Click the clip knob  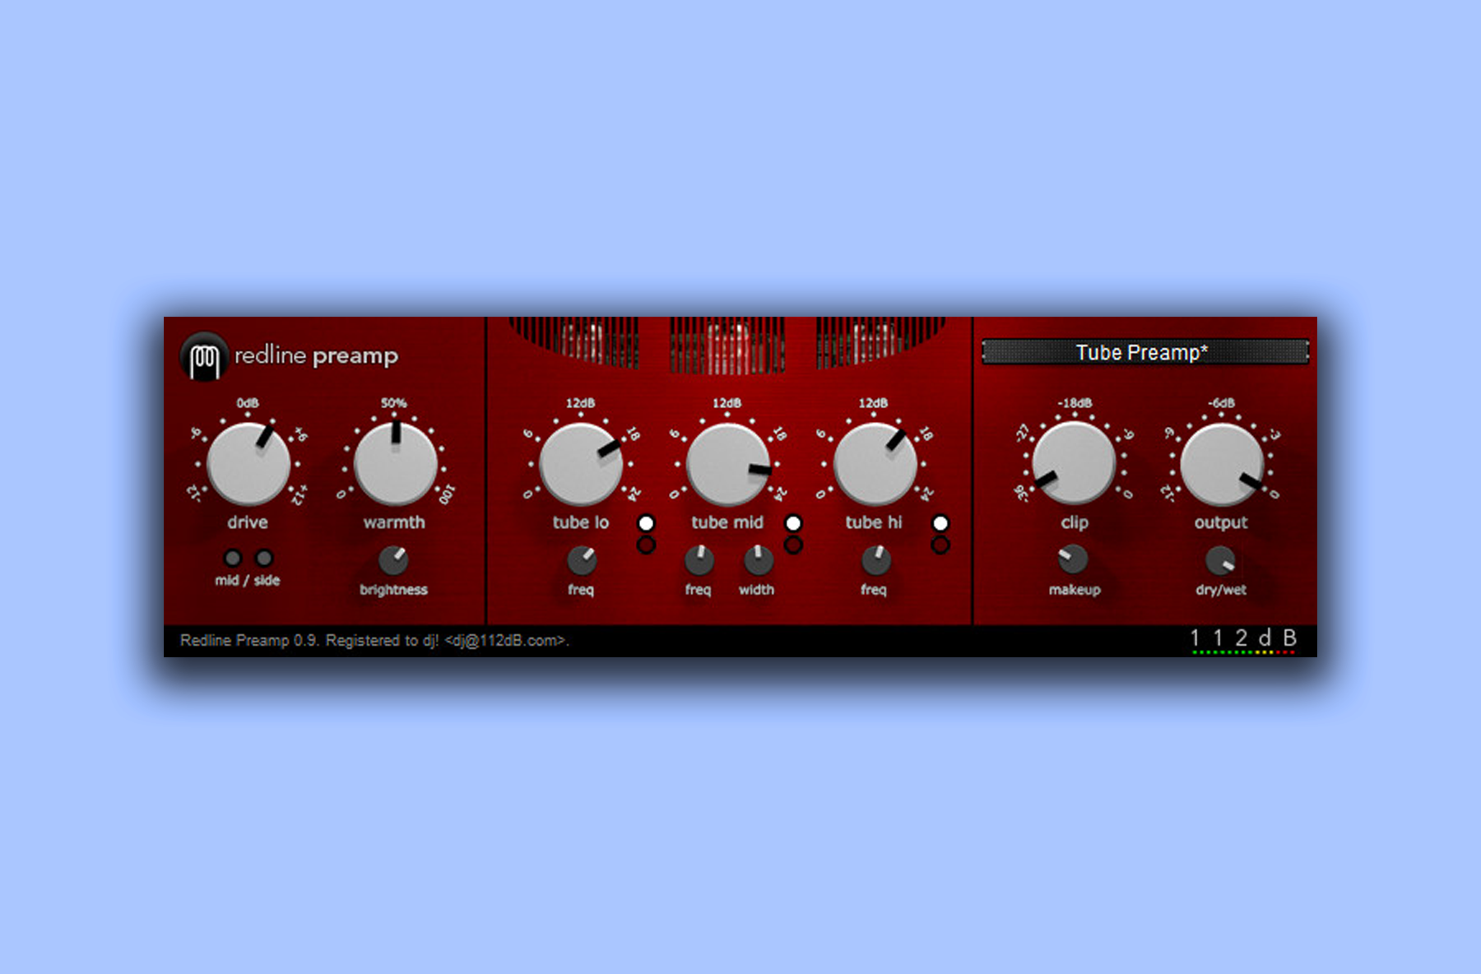[x=1074, y=464]
